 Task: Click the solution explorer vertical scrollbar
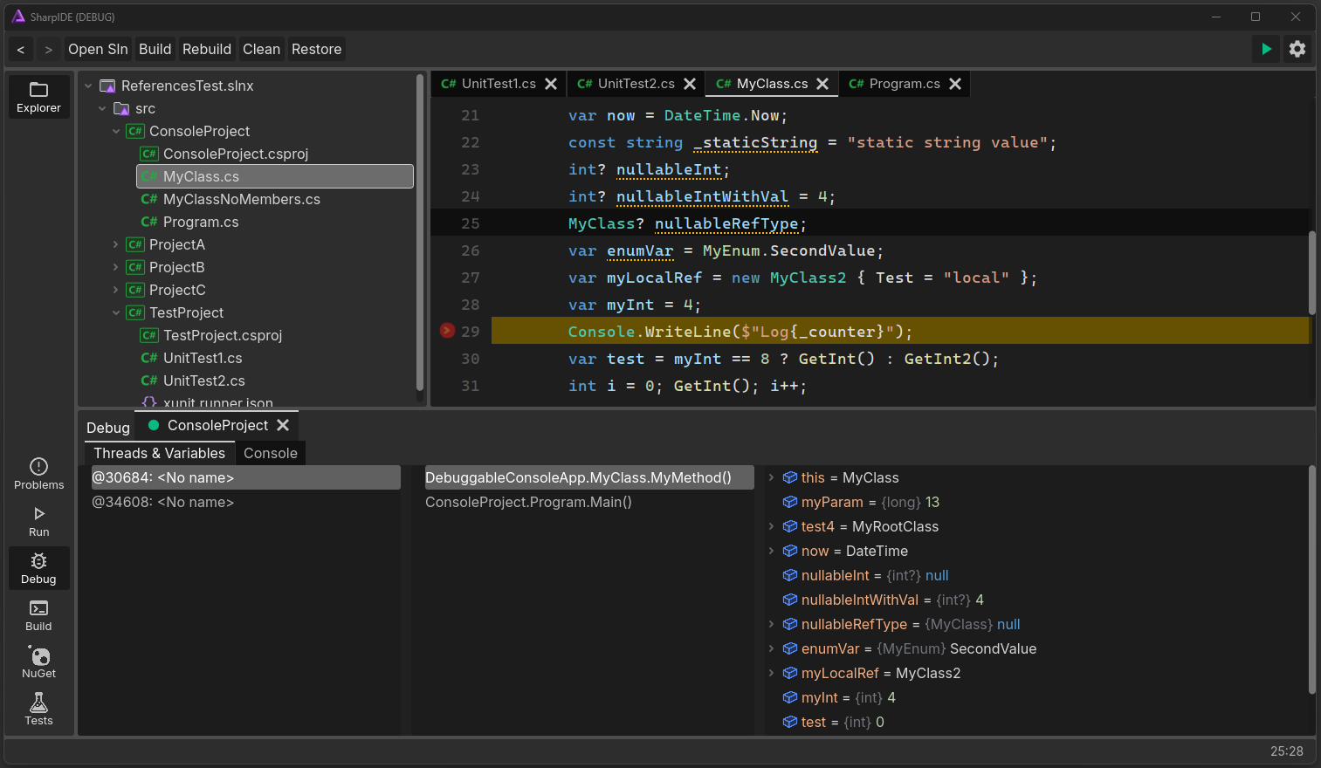pos(420,232)
